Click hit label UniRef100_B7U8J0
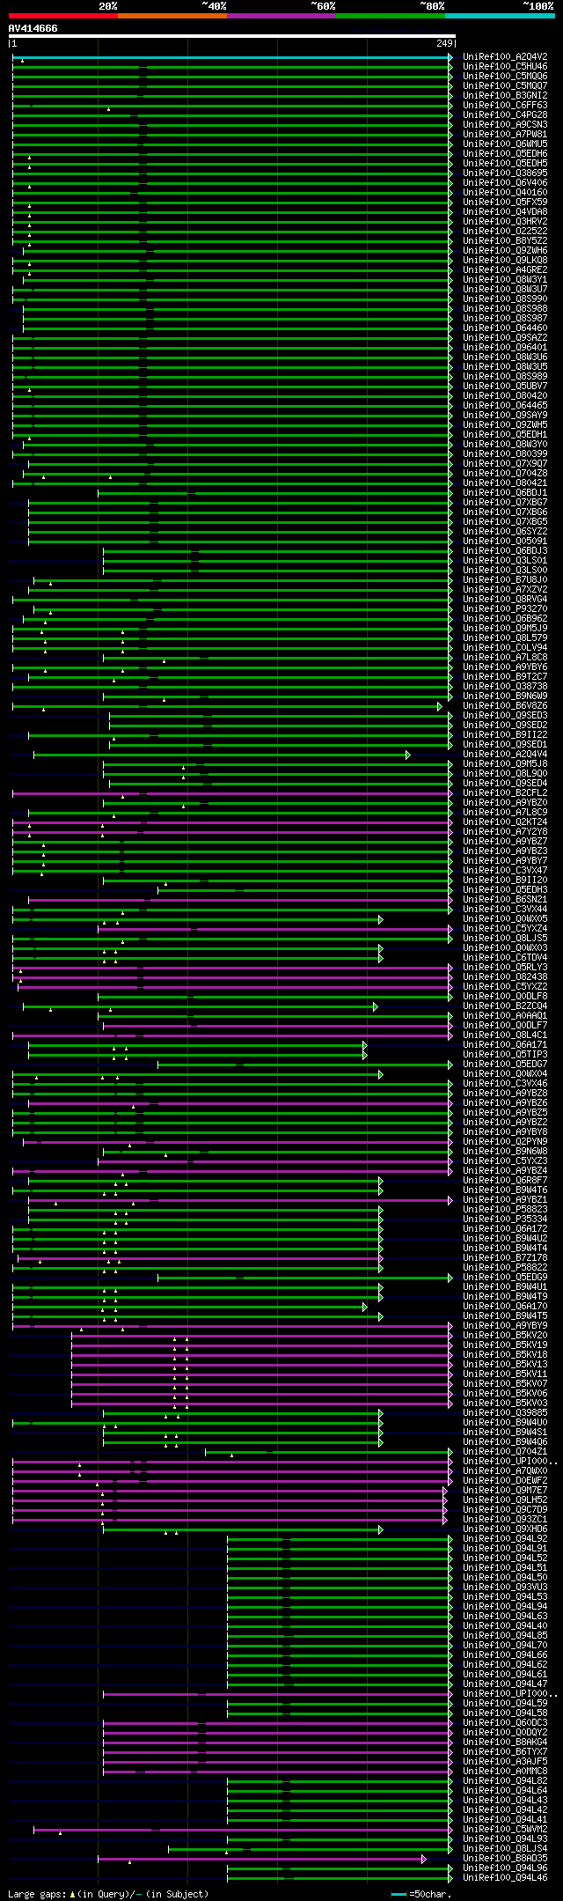 pos(505,580)
